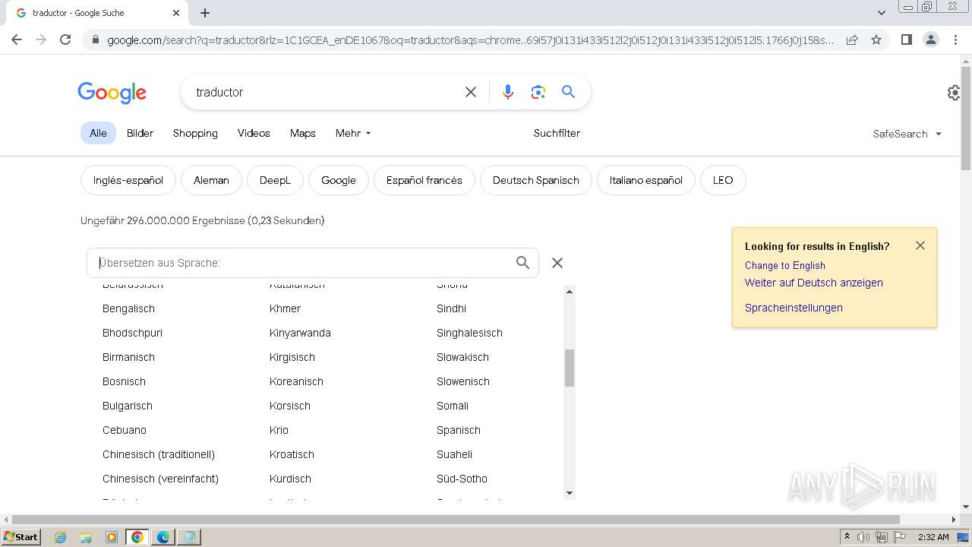Dismiss the English results notice
Image resolution: width=972 pixels, height=547 pixels.
pyautogui.click(x=920, y=245)
